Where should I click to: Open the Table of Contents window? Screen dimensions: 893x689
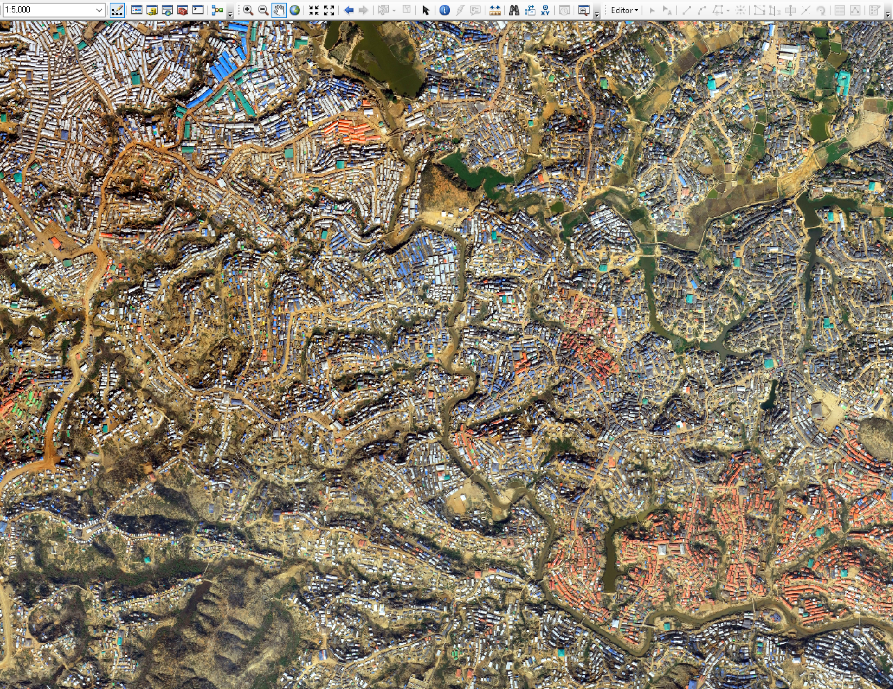pos(136,10)
